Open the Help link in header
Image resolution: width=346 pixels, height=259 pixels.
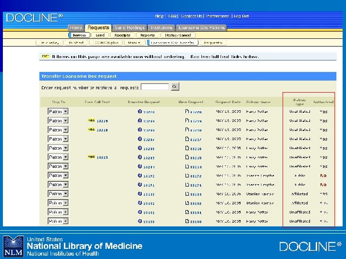(160, 16)
